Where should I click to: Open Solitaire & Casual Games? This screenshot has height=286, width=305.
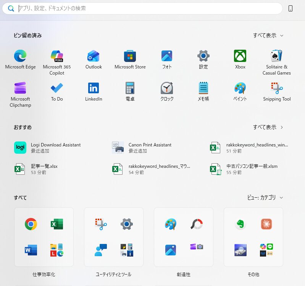pos(277,62)
